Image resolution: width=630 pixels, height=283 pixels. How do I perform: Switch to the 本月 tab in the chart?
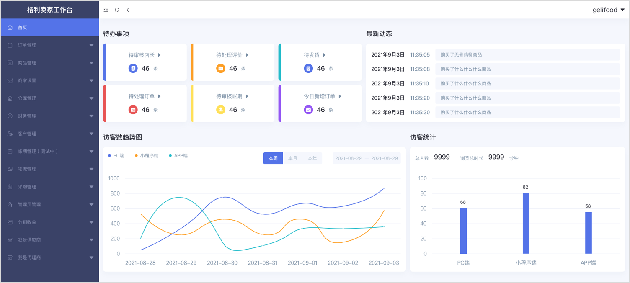click(x=292, y=158)
